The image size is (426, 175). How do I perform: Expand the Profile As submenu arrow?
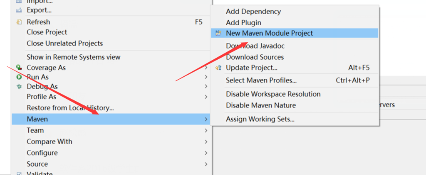[206, 97]
